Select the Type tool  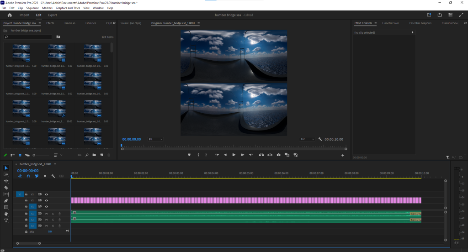[6, 220]
